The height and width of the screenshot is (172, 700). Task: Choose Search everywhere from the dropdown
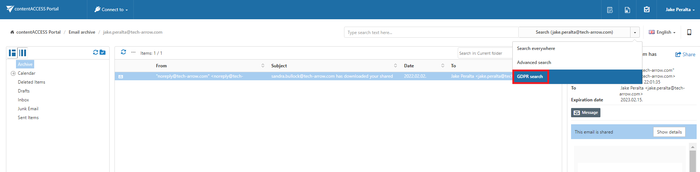(x=577, y=48)
